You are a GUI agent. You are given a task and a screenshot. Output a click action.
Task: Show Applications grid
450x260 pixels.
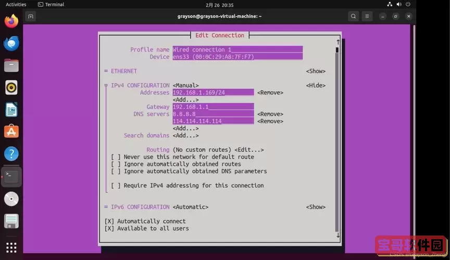tap(11, 248)
